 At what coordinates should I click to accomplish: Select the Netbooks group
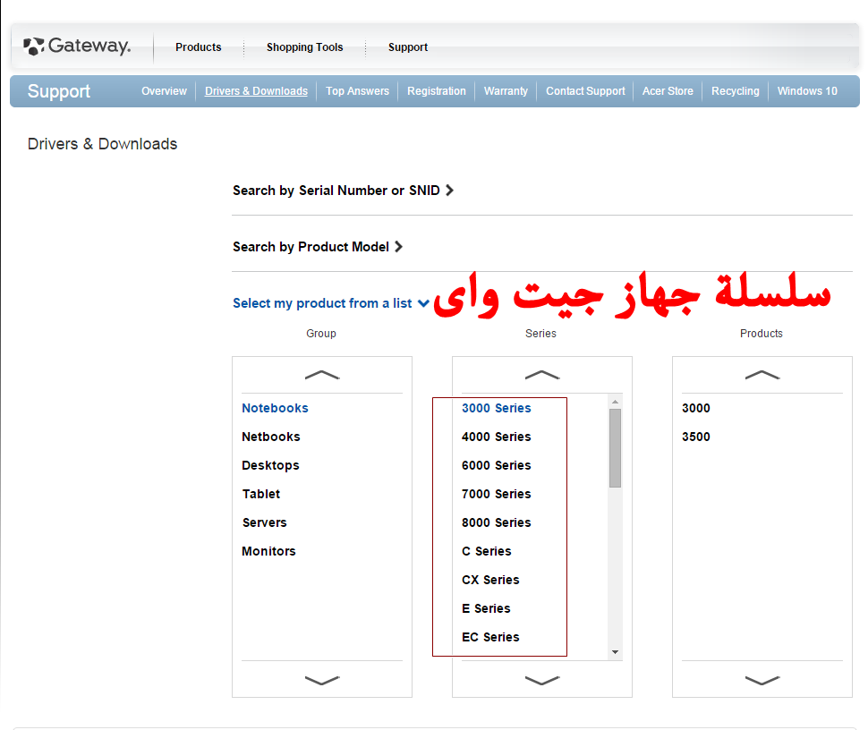click(x=271, y=437)
